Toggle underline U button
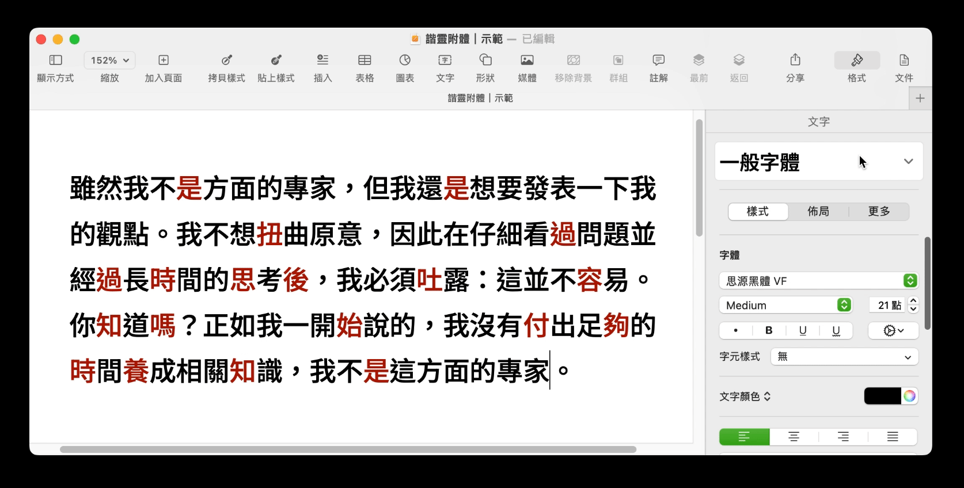This screenshot has width=964, height=488. click(x=802, y=330)
